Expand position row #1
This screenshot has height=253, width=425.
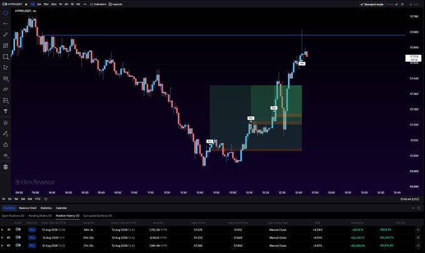(2, 230)
